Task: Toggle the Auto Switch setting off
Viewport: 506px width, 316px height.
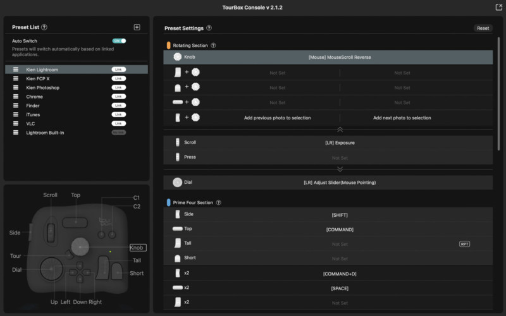Action: pyautogui.click(x=119, y=41)
